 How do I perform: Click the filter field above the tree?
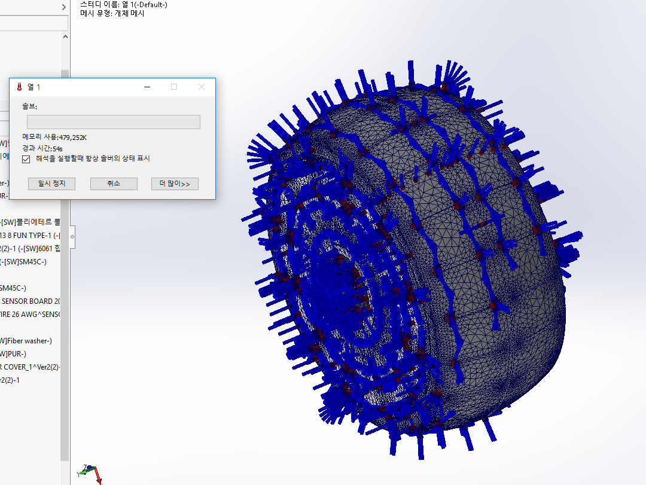[33, 23]
